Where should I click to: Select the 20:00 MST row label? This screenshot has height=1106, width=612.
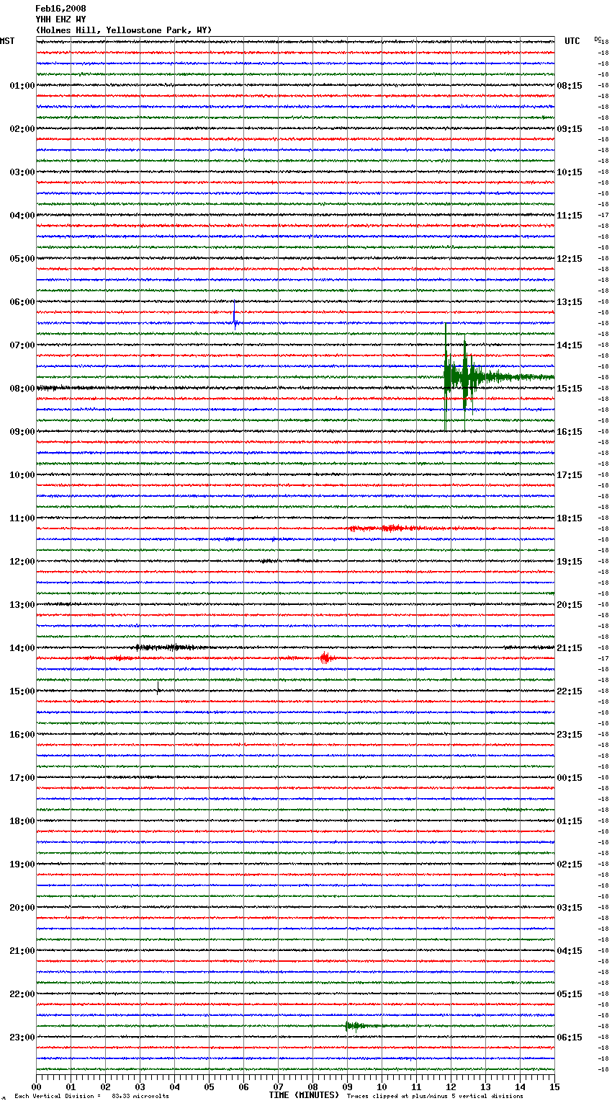(22, 908)
